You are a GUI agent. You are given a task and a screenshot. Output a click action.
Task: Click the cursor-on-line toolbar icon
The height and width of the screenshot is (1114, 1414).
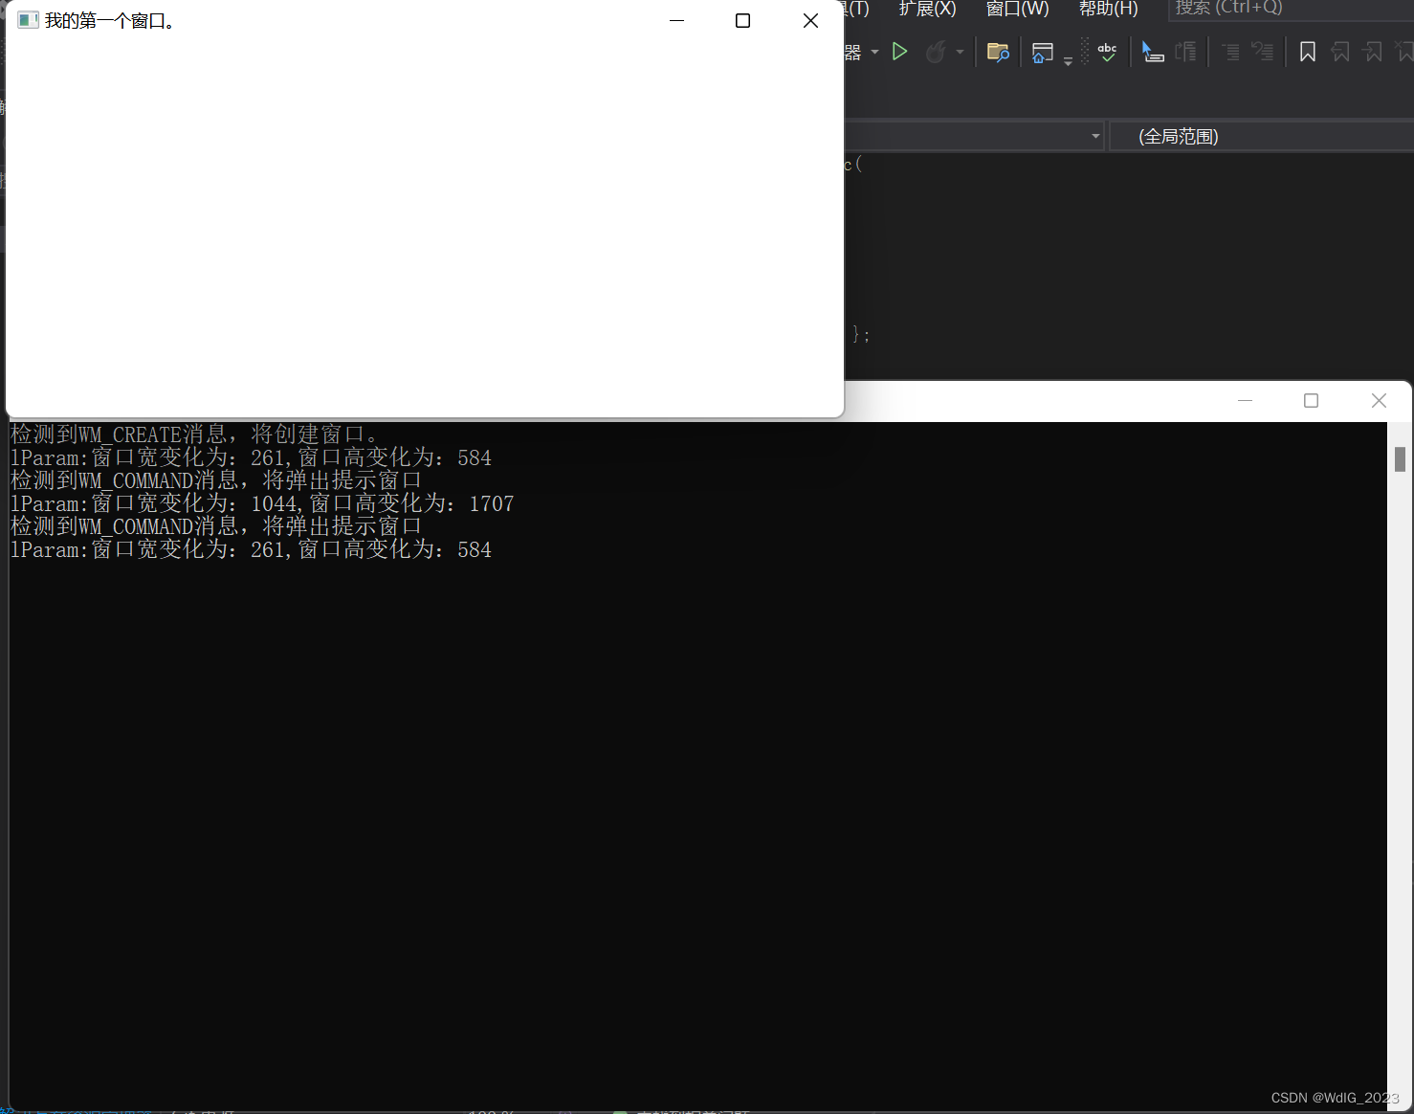click(x=1153, y=52)
